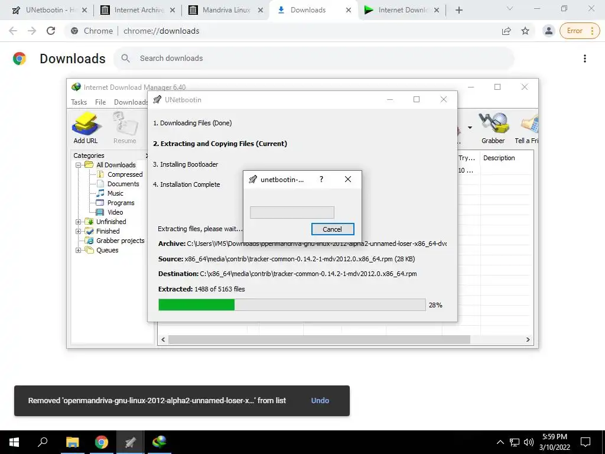Screen dimensions: 605x454
Task: Expand the Unfinished tree node
Action: click(79, 222)
